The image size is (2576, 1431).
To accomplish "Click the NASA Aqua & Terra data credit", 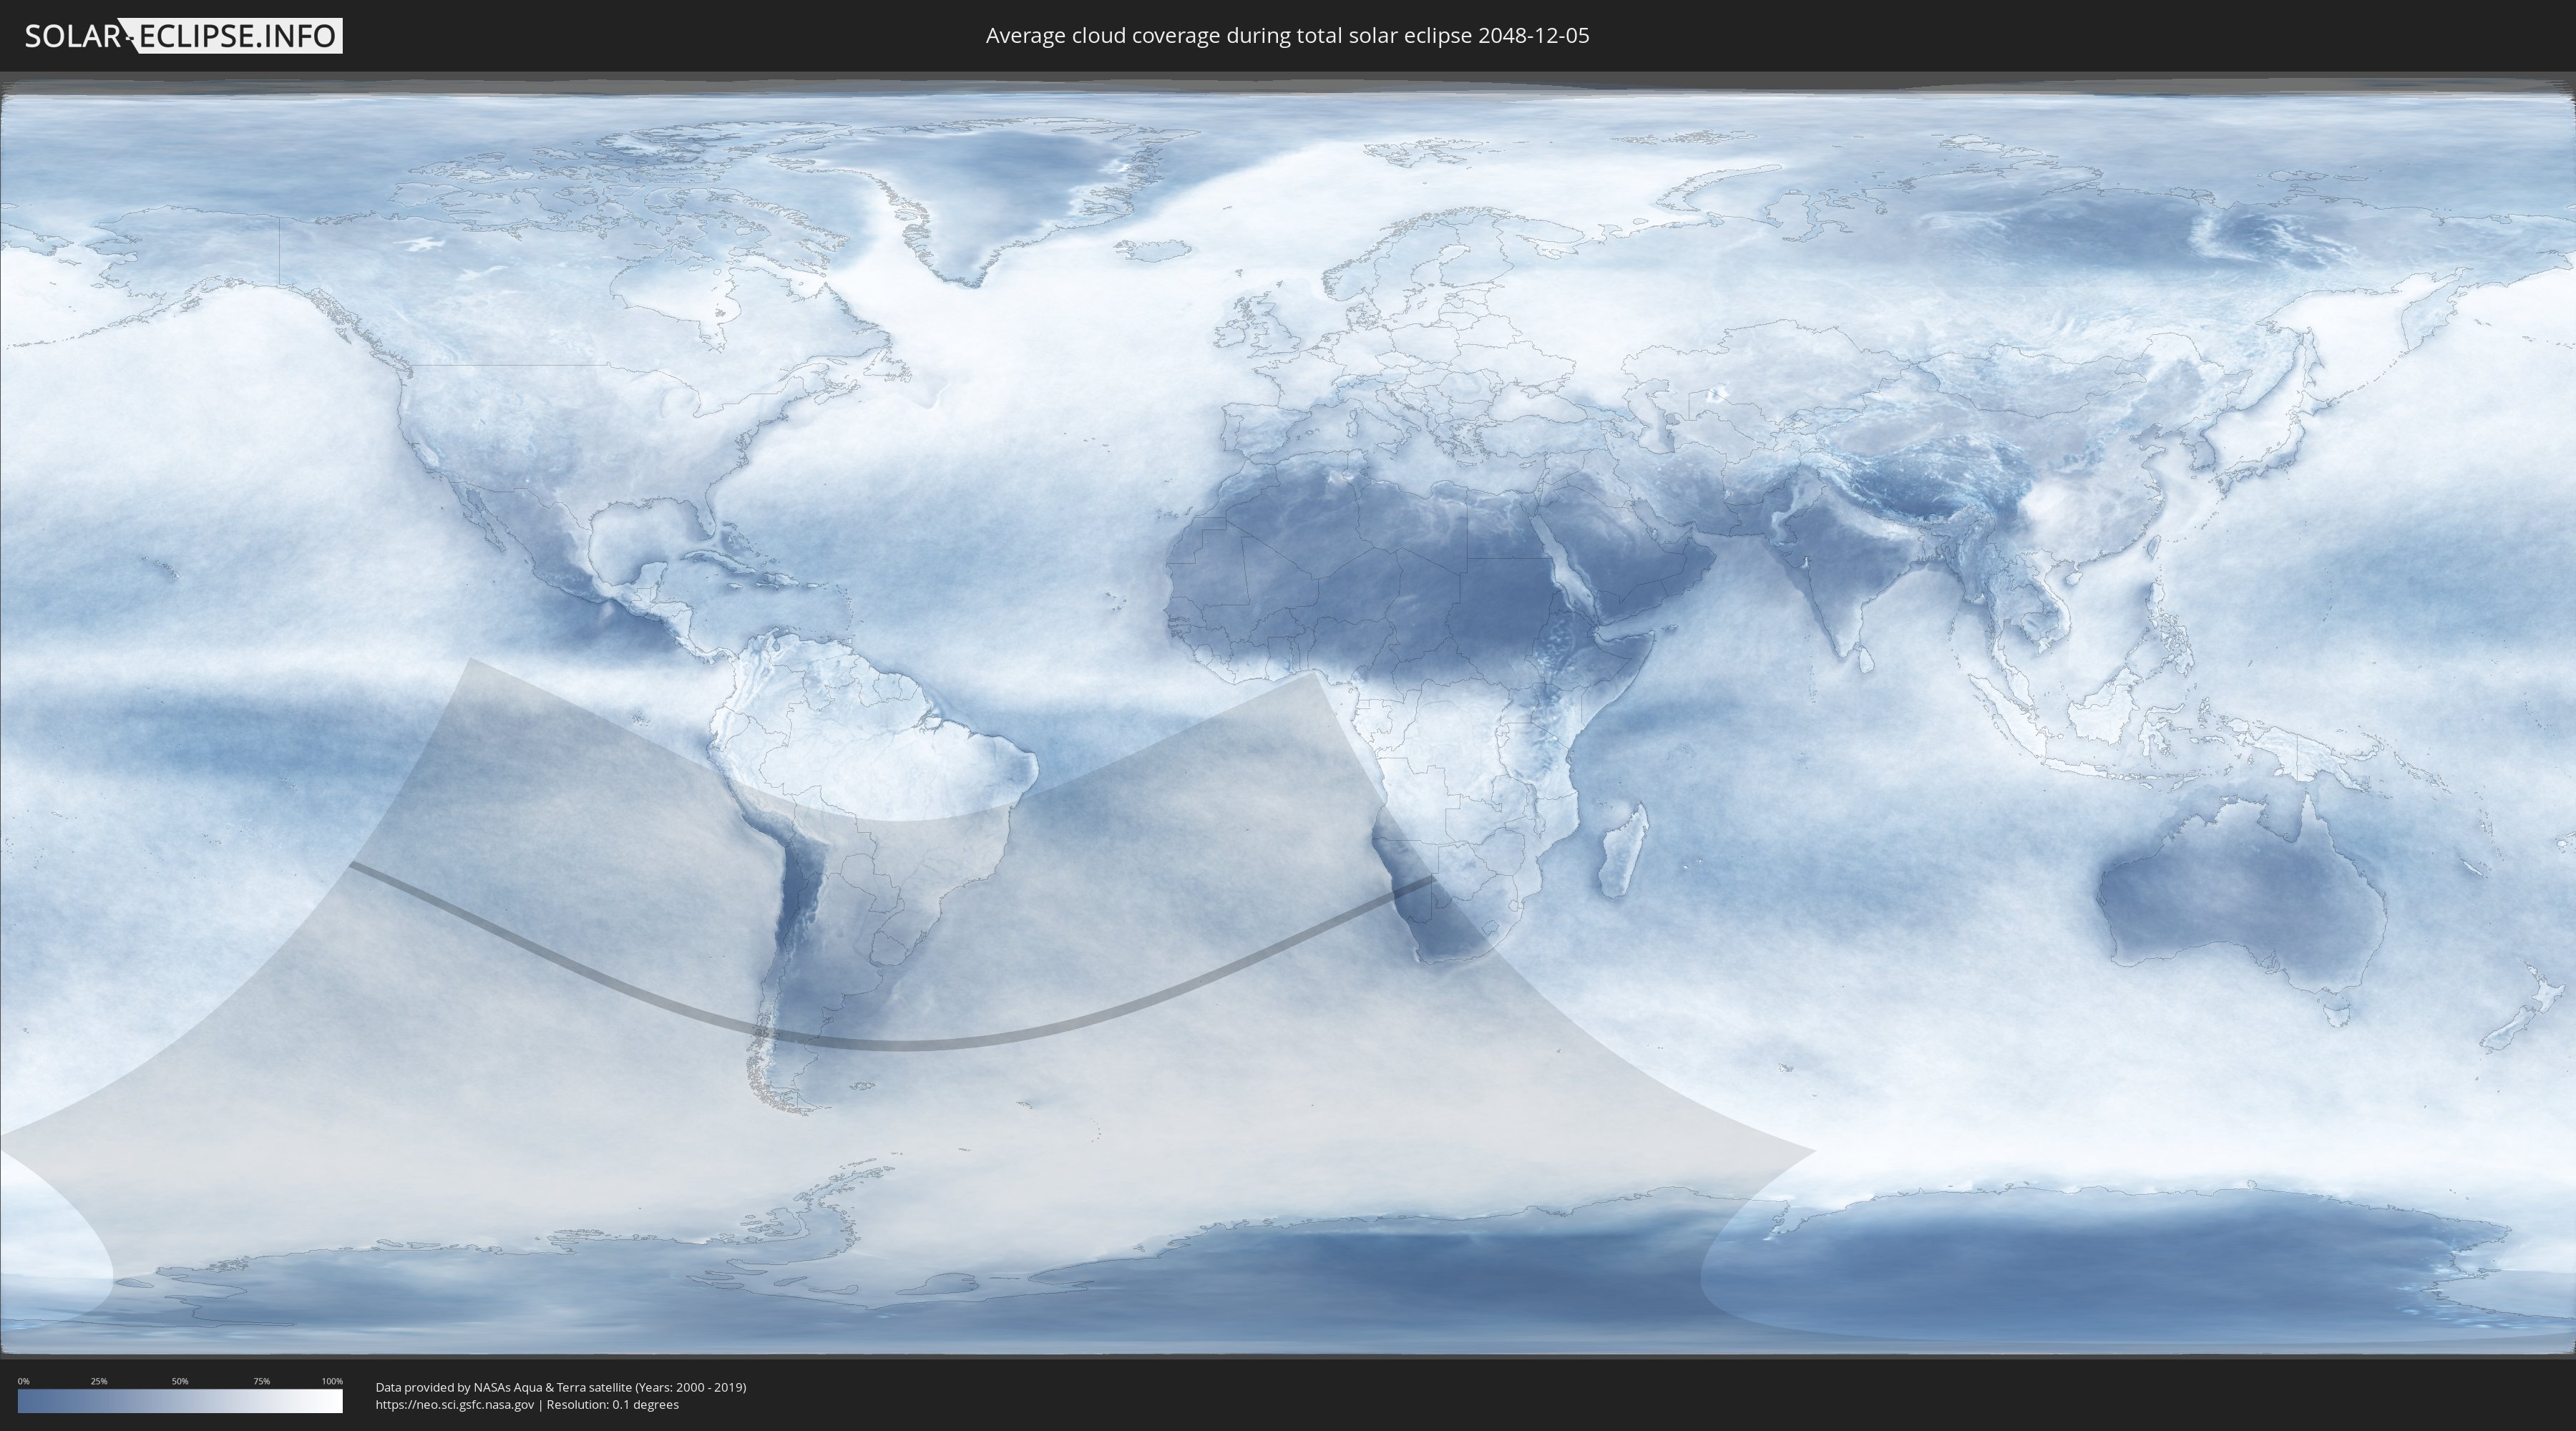I will point(560,1387).
